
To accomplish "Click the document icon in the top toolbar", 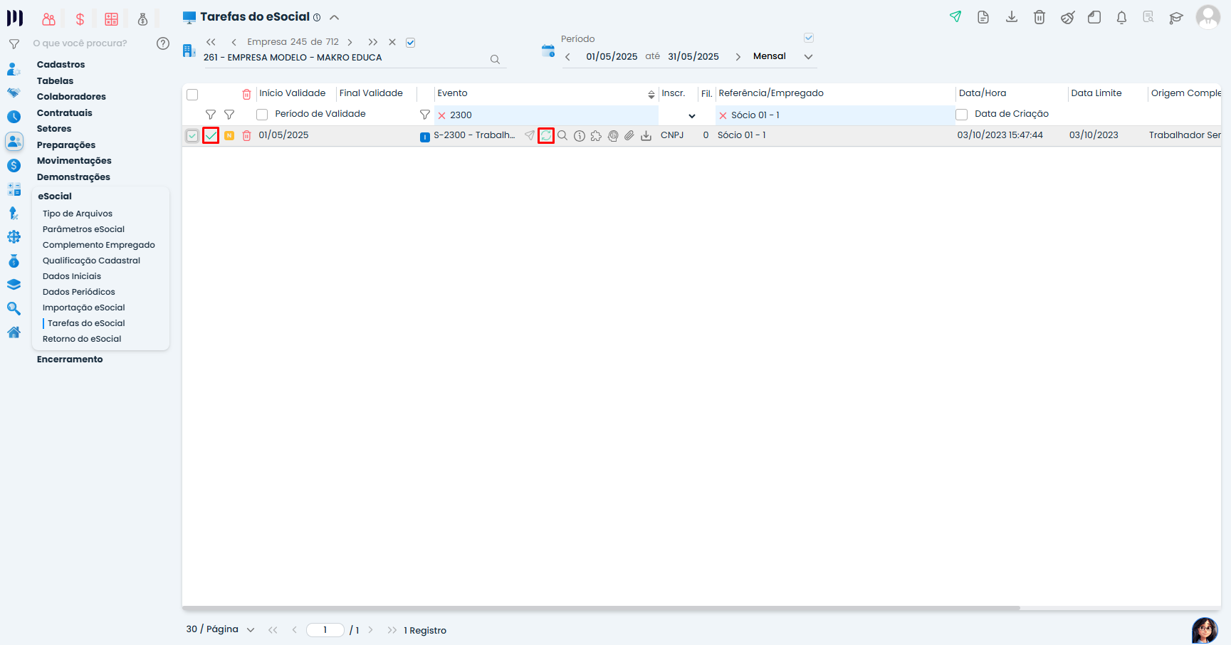I will [983, 17].
